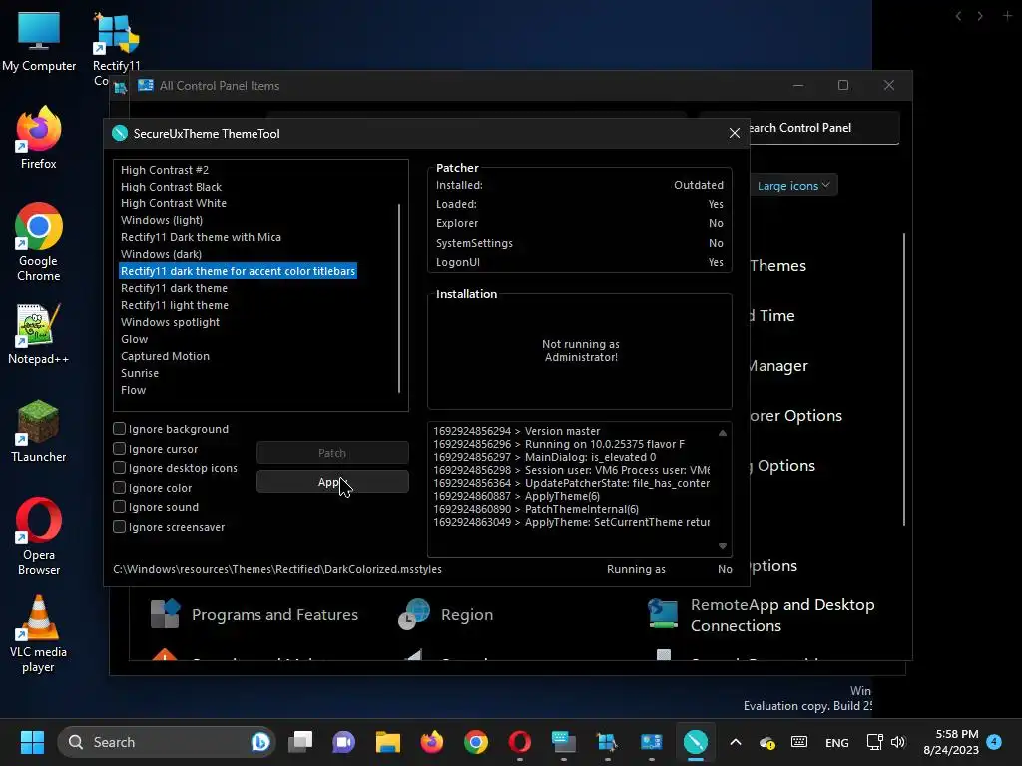
Task: Open the clock showing 5:58 PM
Action: 951,742
